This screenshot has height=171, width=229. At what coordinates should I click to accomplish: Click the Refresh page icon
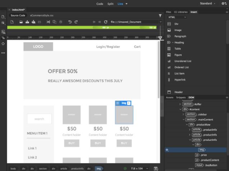(106, 22)
